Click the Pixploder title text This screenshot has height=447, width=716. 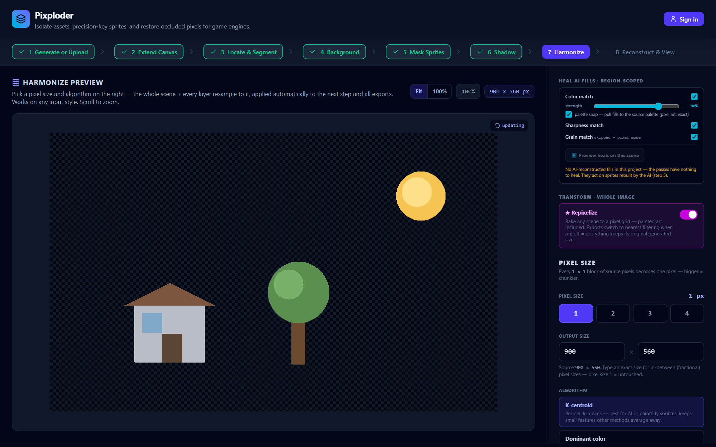54,16
